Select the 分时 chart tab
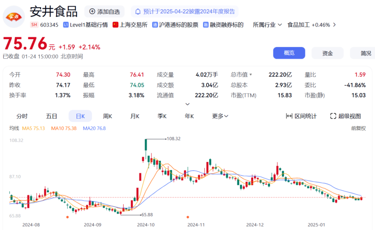375x230 pixels. [x=22, y=116]
